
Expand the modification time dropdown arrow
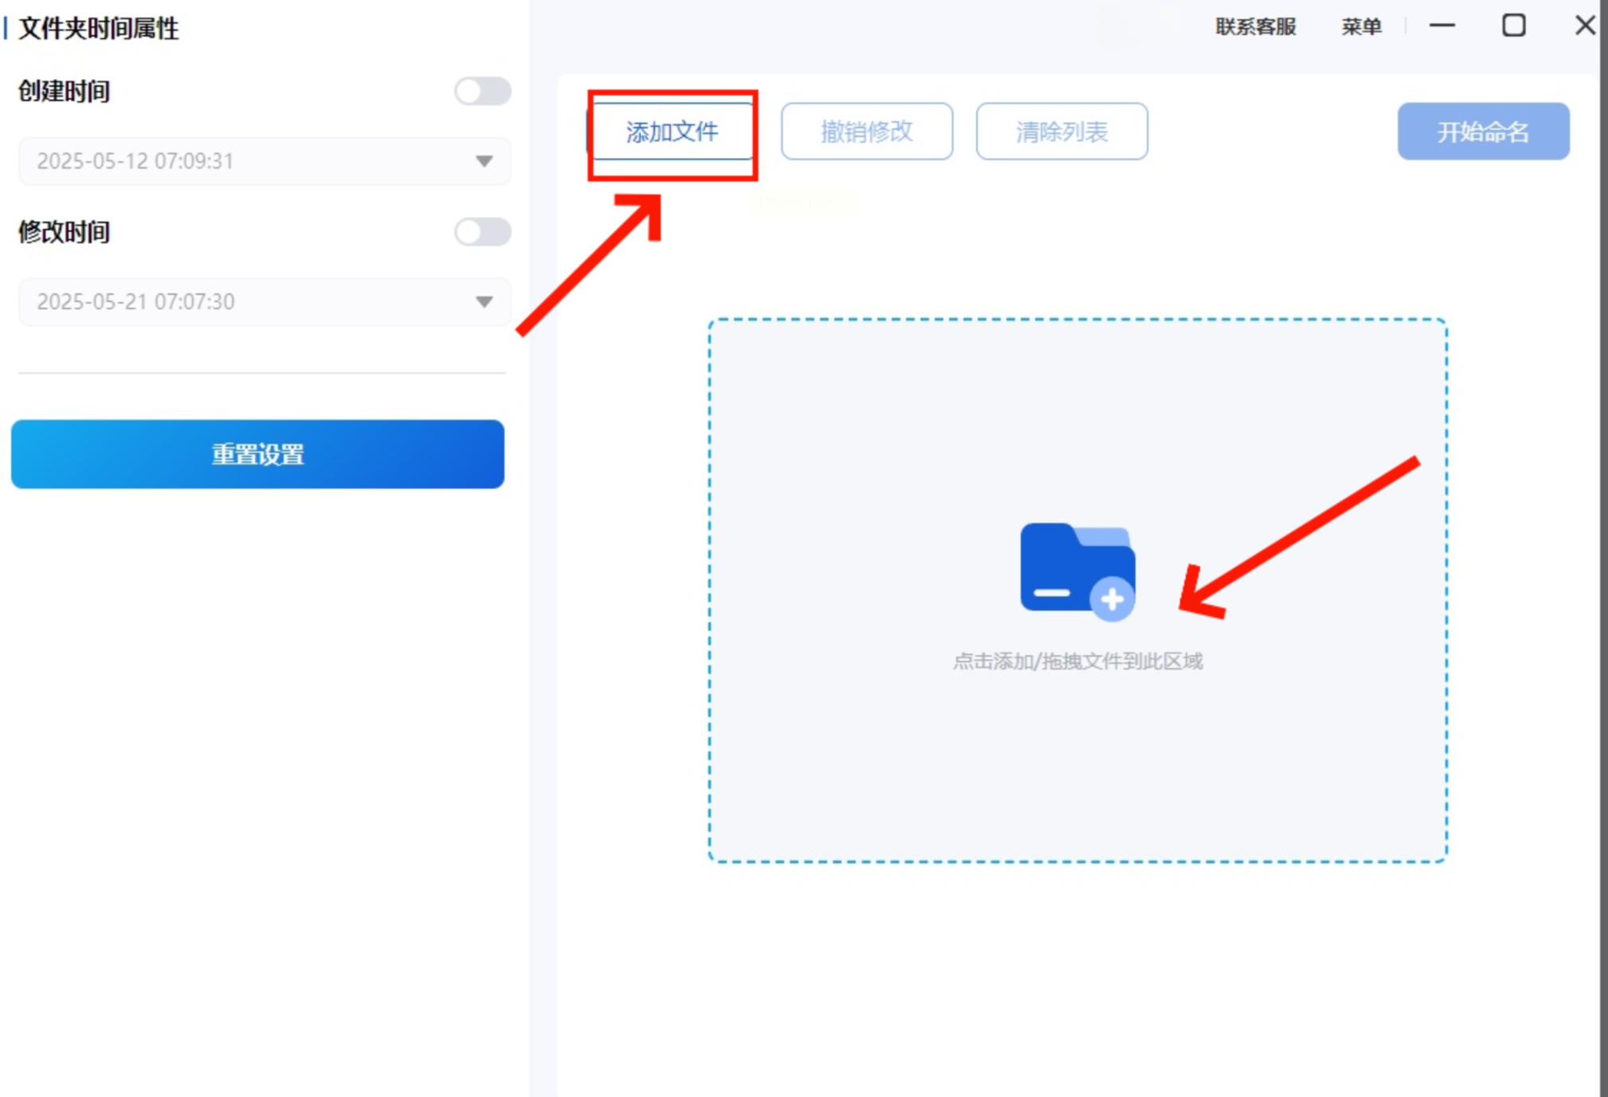484,301
